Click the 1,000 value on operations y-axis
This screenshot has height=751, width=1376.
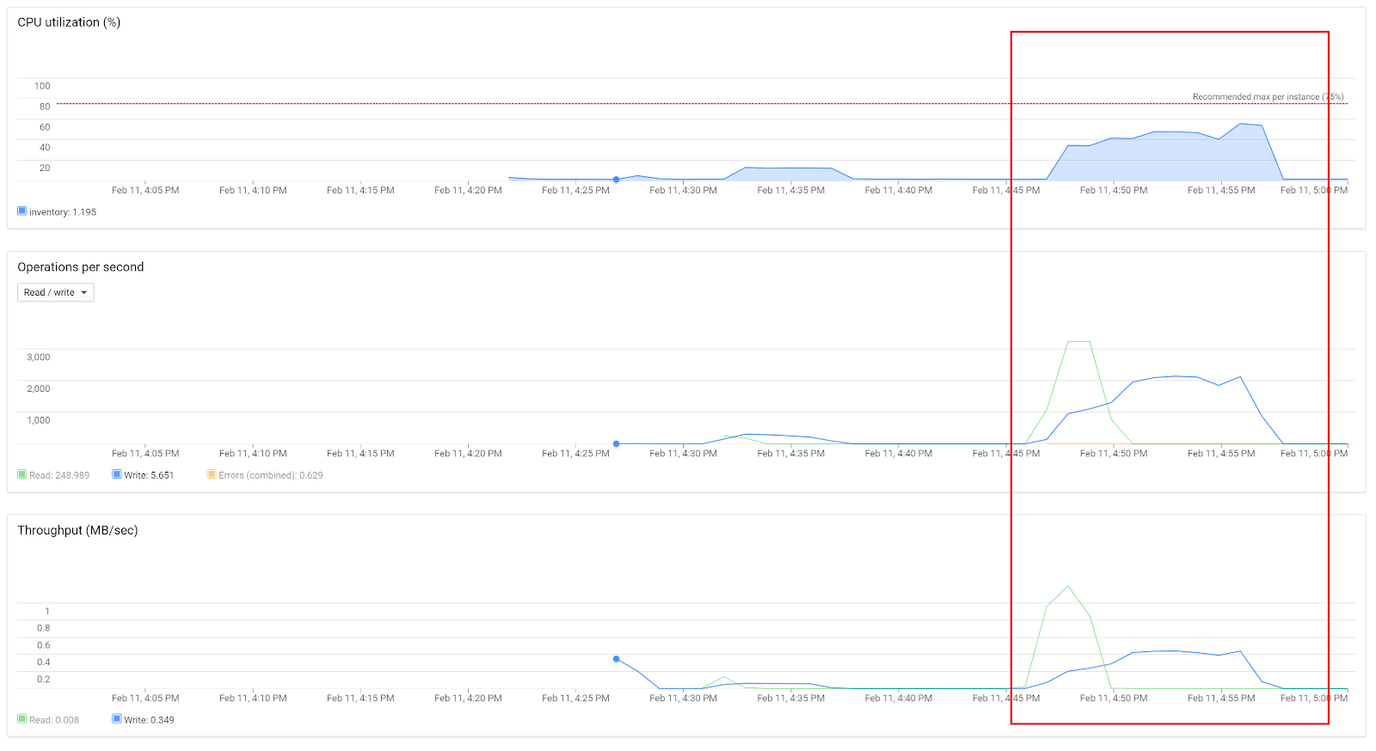[39, 420]
